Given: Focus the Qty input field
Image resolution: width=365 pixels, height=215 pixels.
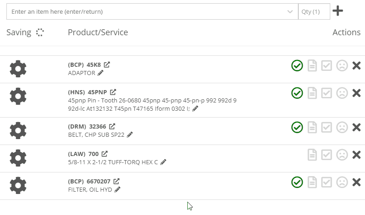Looking at the screenshot, I should [314, 11].
